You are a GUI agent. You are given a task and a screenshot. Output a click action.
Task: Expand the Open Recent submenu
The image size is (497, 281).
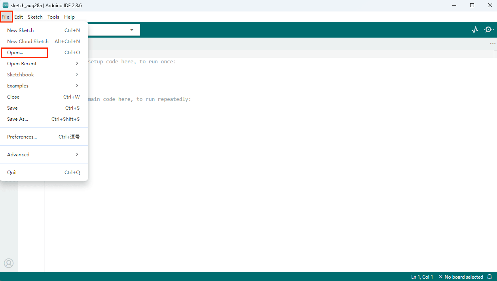[x=44, y=63]
